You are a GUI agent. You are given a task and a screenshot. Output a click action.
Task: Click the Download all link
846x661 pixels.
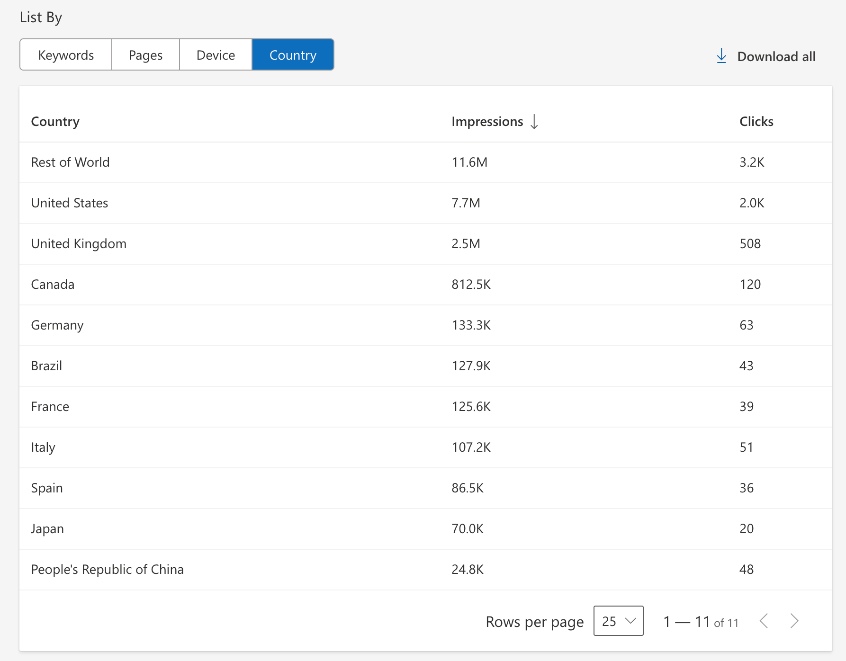coord(776,56)
